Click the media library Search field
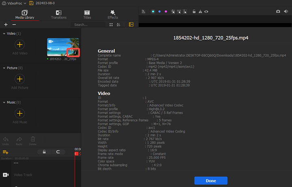 coord(89,25)
